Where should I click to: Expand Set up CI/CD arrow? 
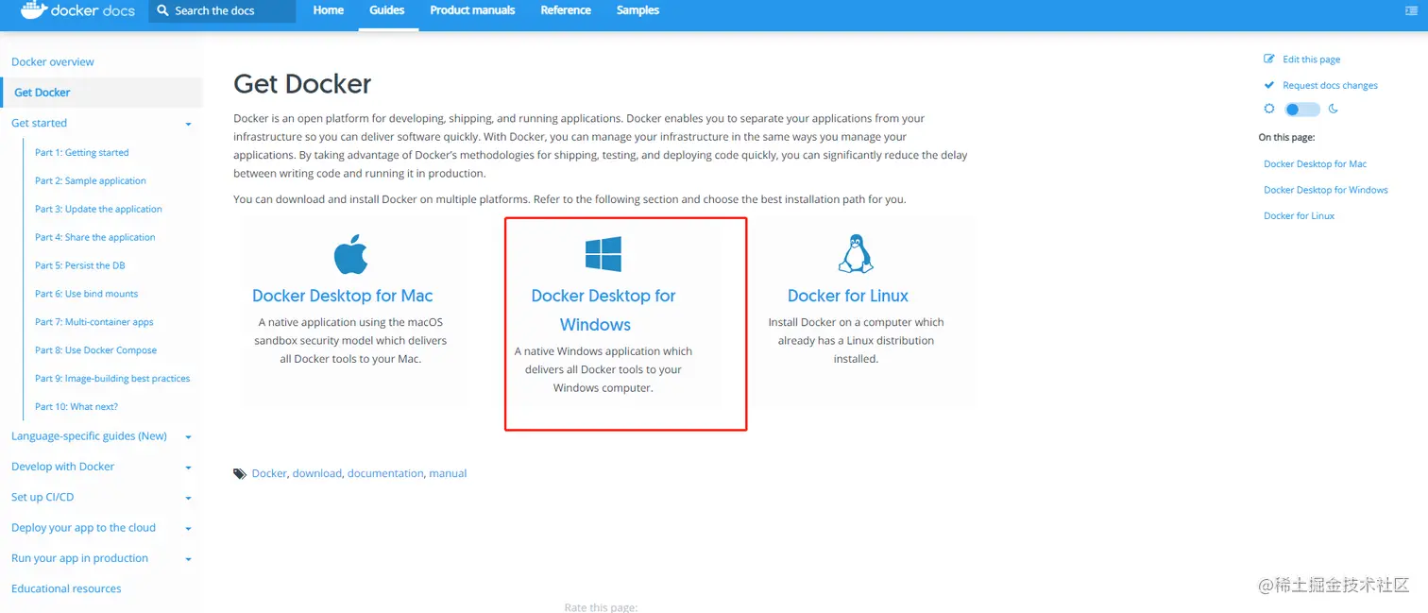click(x=188, y=498)
